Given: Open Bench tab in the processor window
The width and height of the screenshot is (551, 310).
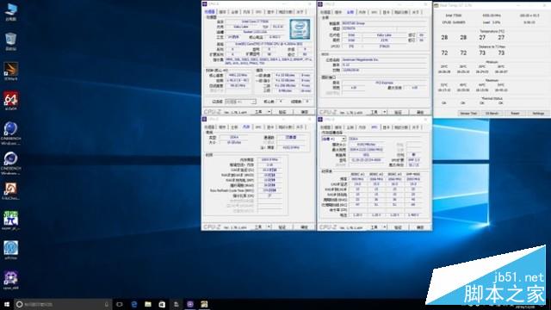Looking at the screenshot, I should [285, 12].
